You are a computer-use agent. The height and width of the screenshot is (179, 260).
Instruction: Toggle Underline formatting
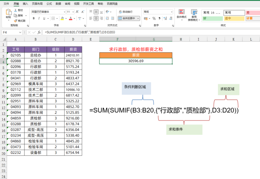pyautogui.click(x=44, y=18)
